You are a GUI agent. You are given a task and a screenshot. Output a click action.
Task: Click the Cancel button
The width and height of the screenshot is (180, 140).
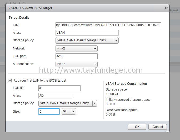coord(158,127)
